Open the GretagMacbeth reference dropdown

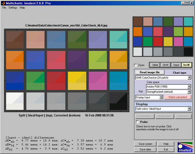168,92
